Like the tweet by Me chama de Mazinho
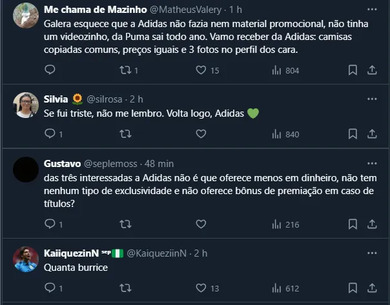 tap(201, 70)
